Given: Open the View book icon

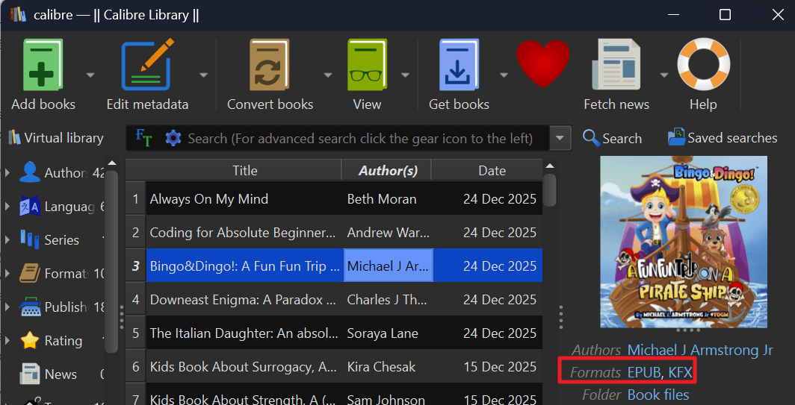Looking at the screenshot, I should 367,66.
